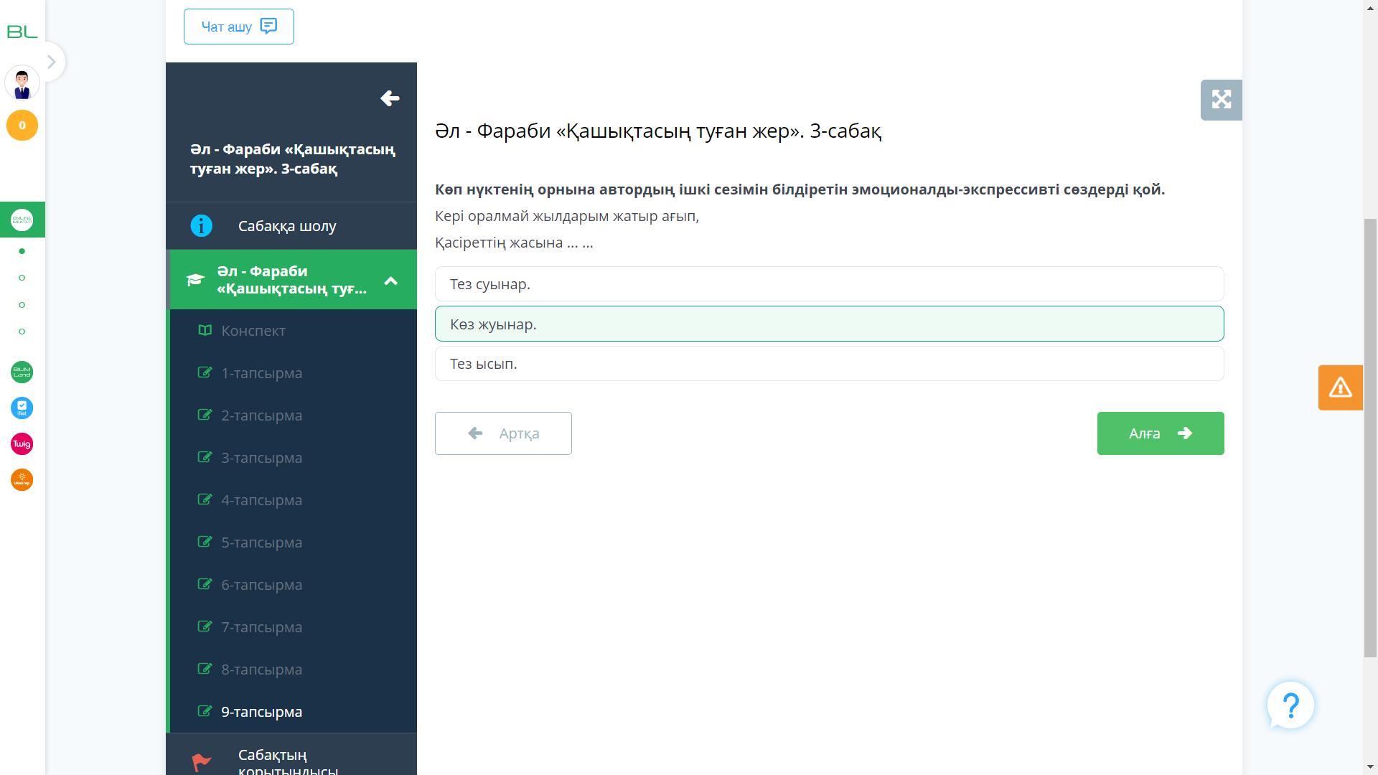Viewport: 1378px width, 775px height.
Task: Collapse the Әл-Фараби lesson section chevron
Action: (x=390, y=281)
